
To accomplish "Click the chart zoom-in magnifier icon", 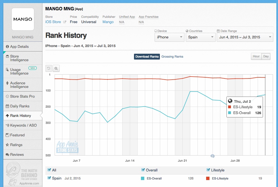I will [56, 68].
